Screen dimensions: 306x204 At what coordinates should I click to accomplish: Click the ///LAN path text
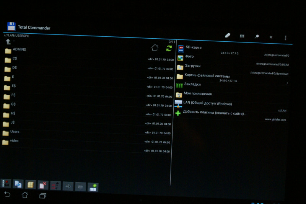pyautogui.click(x=282, y=111)
